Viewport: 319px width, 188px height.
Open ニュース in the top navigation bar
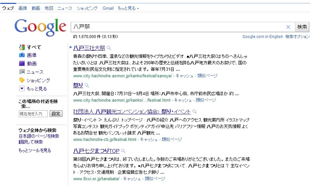coord(65,9)
